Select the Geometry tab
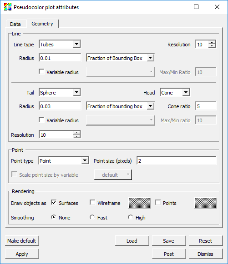This screenshot has width=228, height=264. 42,24
